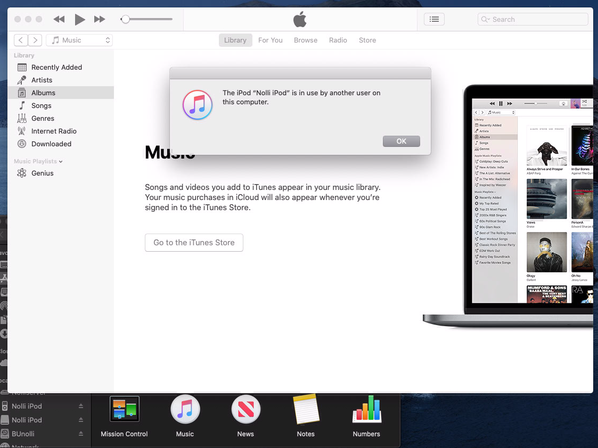This screenshot has width=598, height=448.
Task: Click the MacBook iTunes promo image
Action: pyautogui.click(x=508, y=206)
